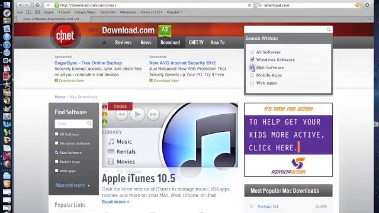Open the bookmarks book icon
Image resolution: width=379 pixels, height=213 pixels.
click(28, 12)
